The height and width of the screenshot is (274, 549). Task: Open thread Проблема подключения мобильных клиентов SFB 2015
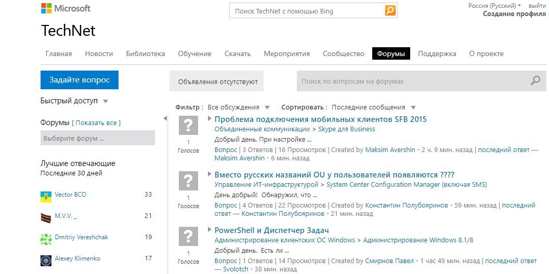320,119
